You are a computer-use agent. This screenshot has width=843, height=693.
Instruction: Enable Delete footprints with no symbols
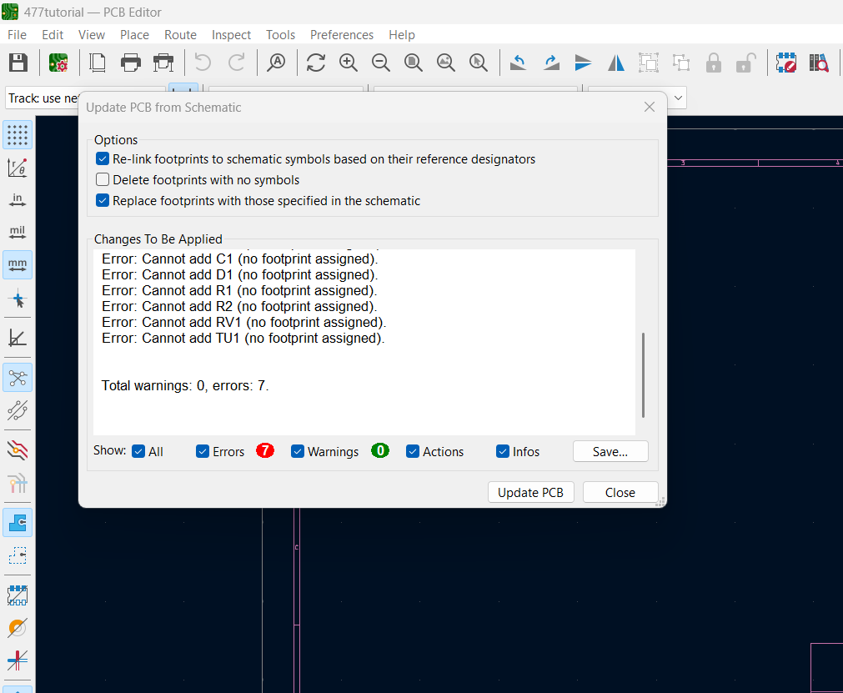pyautogui.click(x=103, y=179)
